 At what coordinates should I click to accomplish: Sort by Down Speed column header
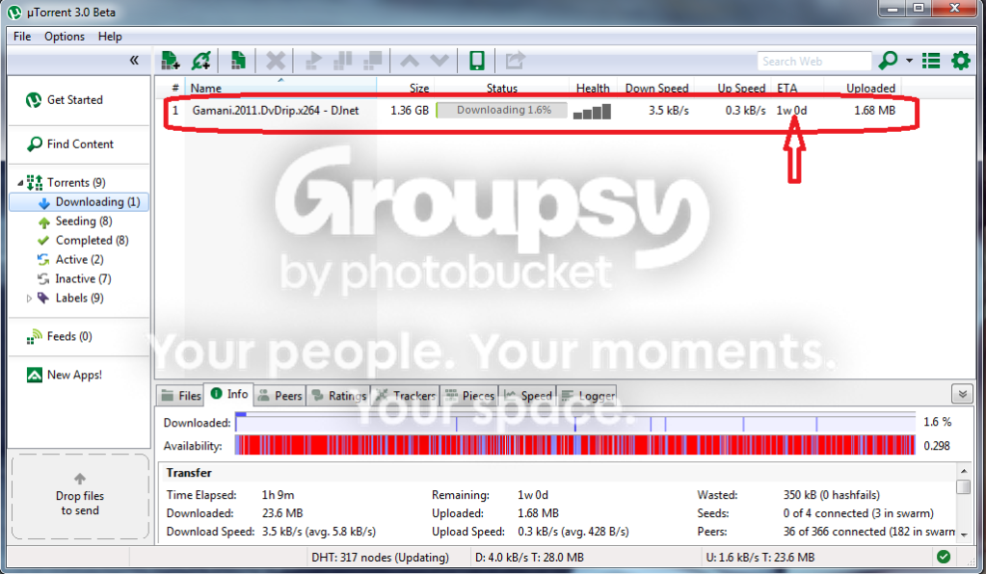click(656, 88)
